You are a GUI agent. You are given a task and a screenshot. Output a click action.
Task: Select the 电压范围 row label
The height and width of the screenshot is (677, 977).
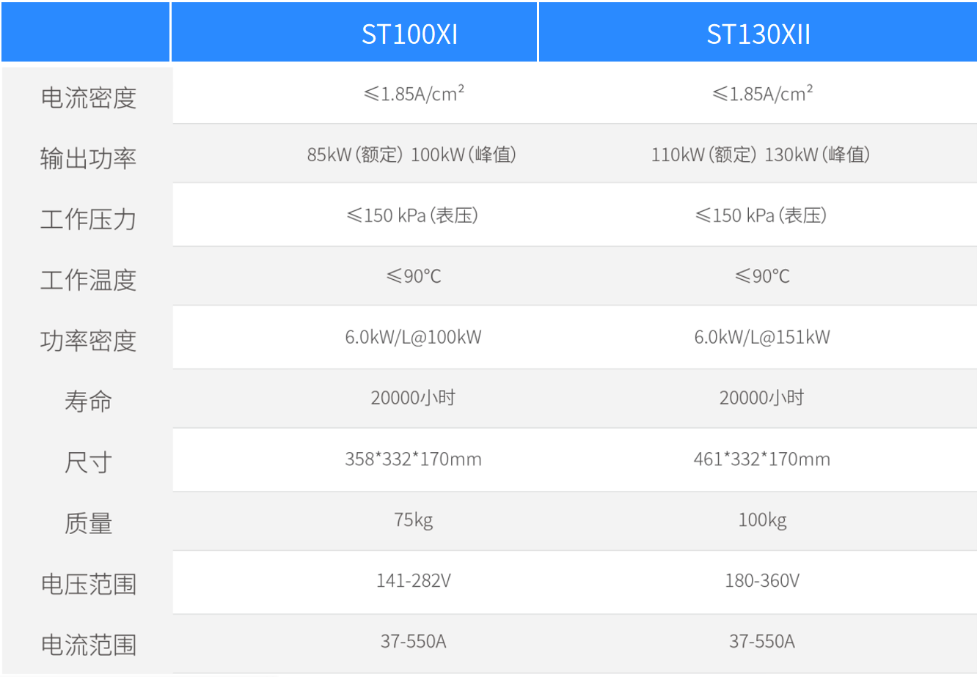pos(88,584)
